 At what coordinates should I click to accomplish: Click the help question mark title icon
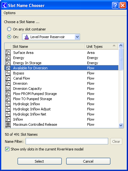tap(115, 5)
